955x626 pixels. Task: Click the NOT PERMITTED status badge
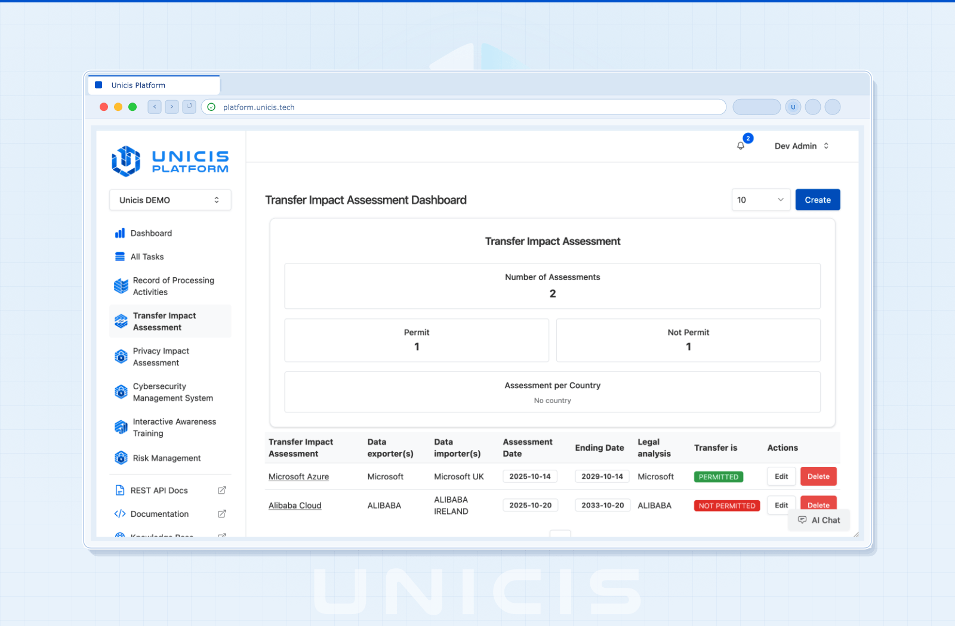point(727,506)
